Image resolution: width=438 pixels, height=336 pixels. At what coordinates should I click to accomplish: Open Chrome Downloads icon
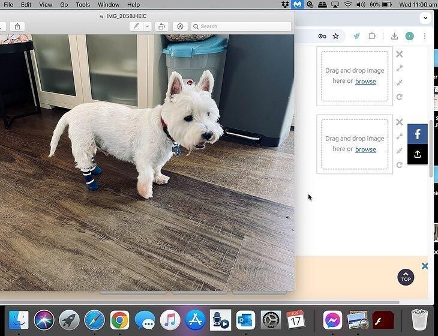(394, 36)
